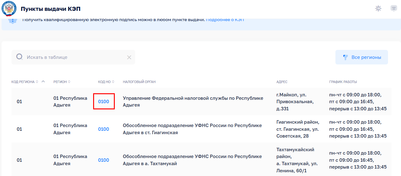Sort by 'Код региона' column

(x=25, y=82)
